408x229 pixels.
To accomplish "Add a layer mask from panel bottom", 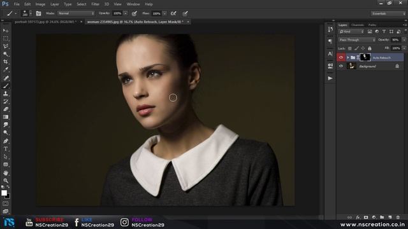I will tap(366, 218).
